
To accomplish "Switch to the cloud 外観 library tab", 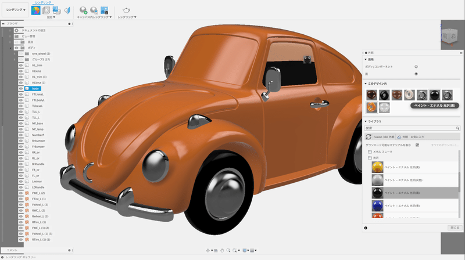I will 403,137.
